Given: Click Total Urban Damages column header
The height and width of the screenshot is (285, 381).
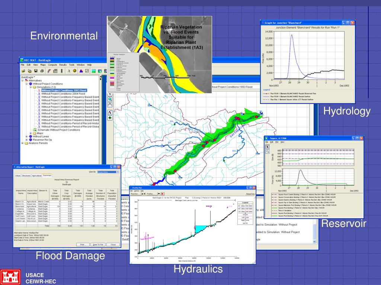Looking at the screenshot, I should (x=55, y=194).
